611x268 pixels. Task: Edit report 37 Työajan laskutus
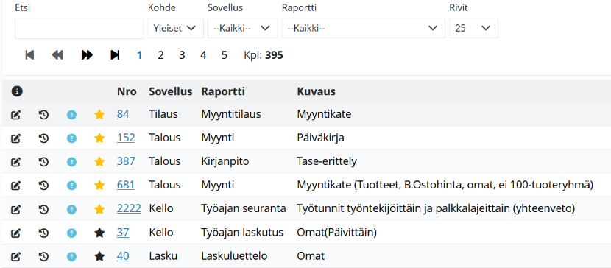pyautogui.click(x=15, y=233)
